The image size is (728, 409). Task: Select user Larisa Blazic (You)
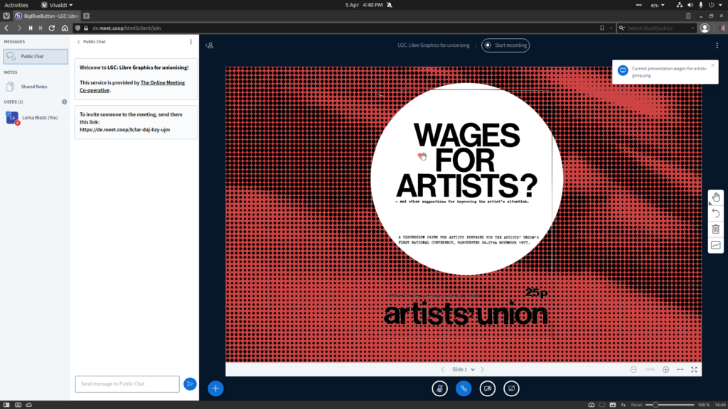point(36,118)
